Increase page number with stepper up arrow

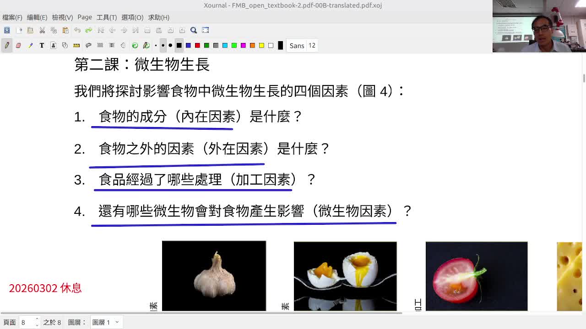click(x=37, y=319)
